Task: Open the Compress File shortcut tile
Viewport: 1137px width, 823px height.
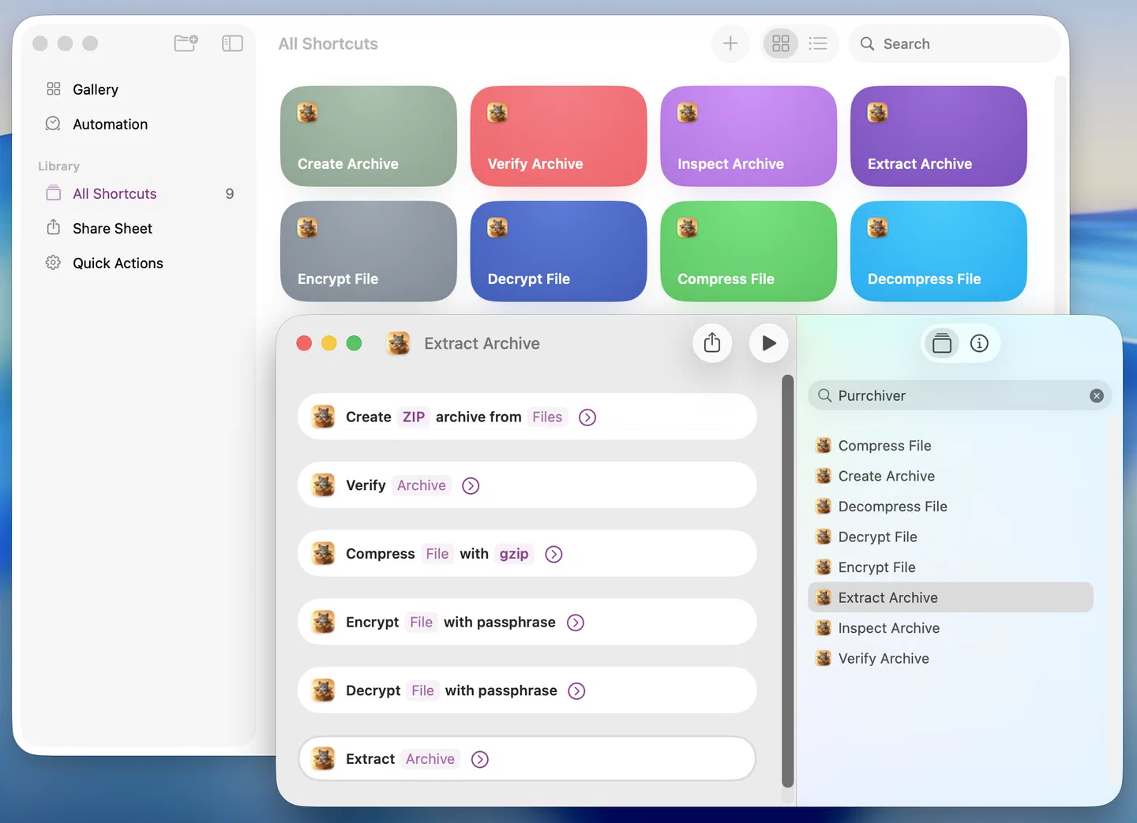Action: coord(749,251)
